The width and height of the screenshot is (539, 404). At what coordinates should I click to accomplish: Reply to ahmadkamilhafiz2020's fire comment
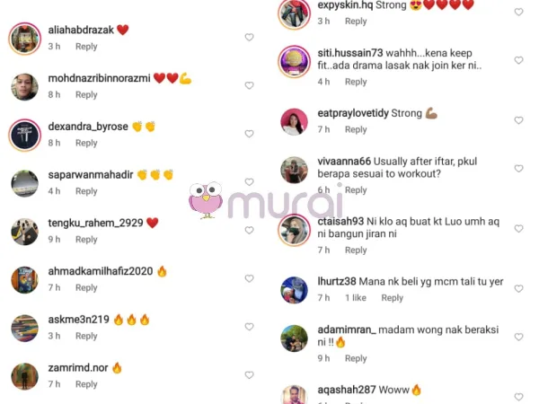coord(86,287)
